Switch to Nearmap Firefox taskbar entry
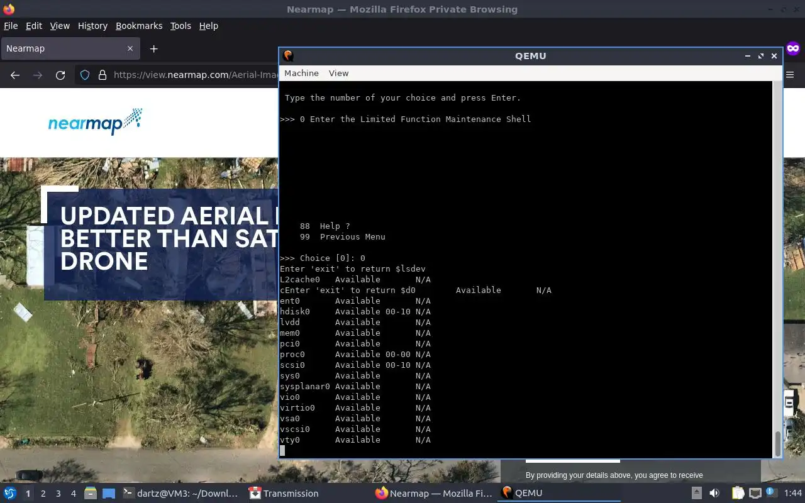The width and height of the screenshot is (805, 503). click(x=434, y=493)
